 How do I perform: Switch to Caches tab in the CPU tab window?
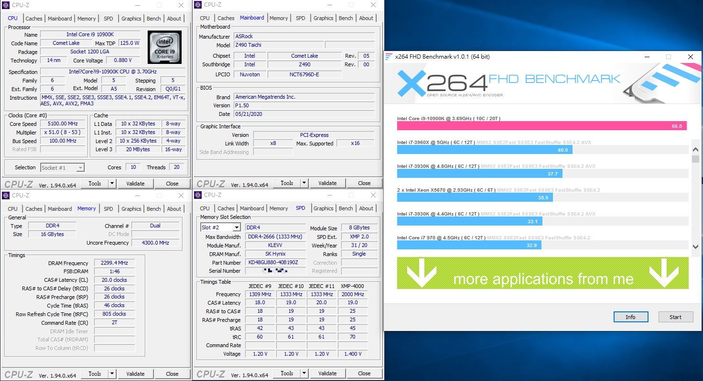[x=34, y=19]
